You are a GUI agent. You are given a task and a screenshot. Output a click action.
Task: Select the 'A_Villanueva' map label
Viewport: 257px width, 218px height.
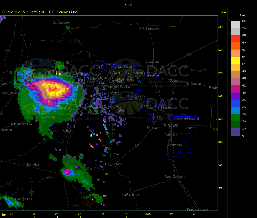tap(149, 29)
